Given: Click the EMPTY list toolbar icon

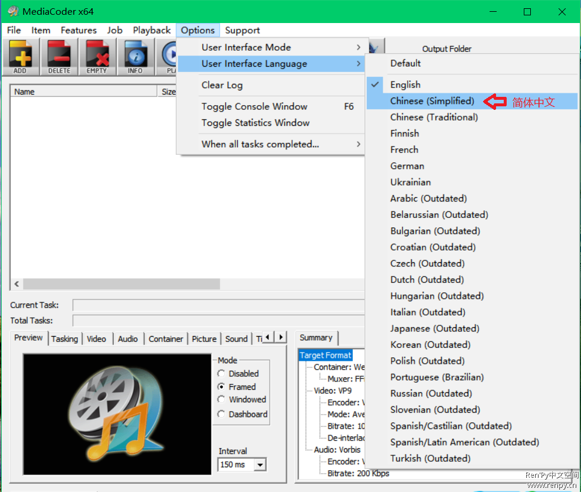Looking at the screenshot, I should coord(97,57).
